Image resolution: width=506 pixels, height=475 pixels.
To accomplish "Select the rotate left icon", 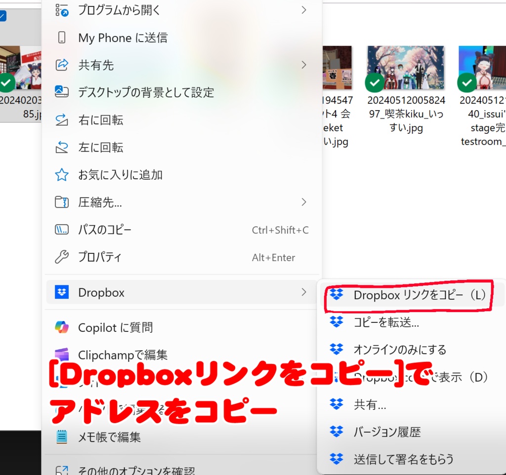I will tap(62, 147).
